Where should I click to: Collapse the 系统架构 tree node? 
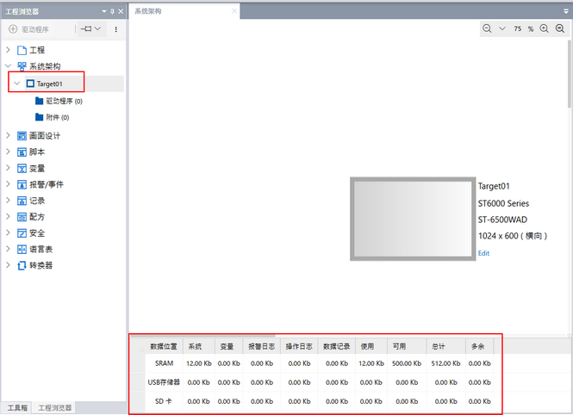pos(9,66)
